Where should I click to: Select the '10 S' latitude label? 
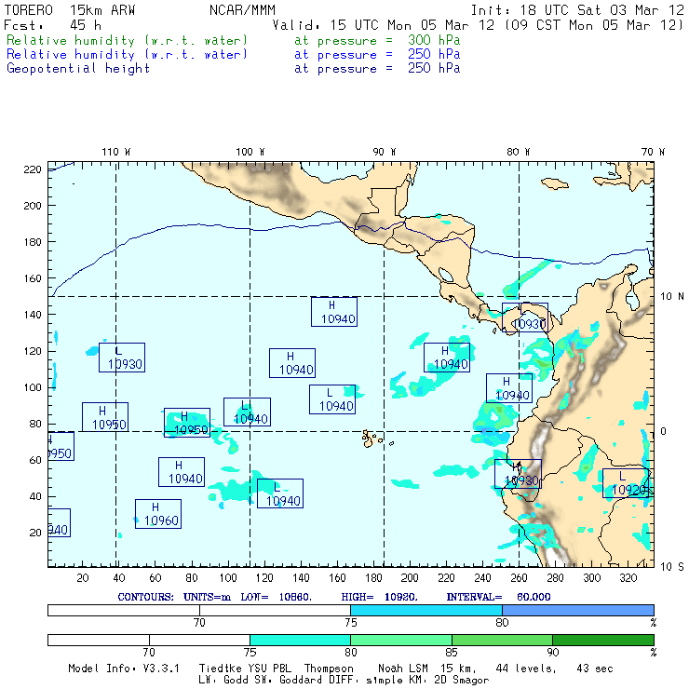(672, 566)
